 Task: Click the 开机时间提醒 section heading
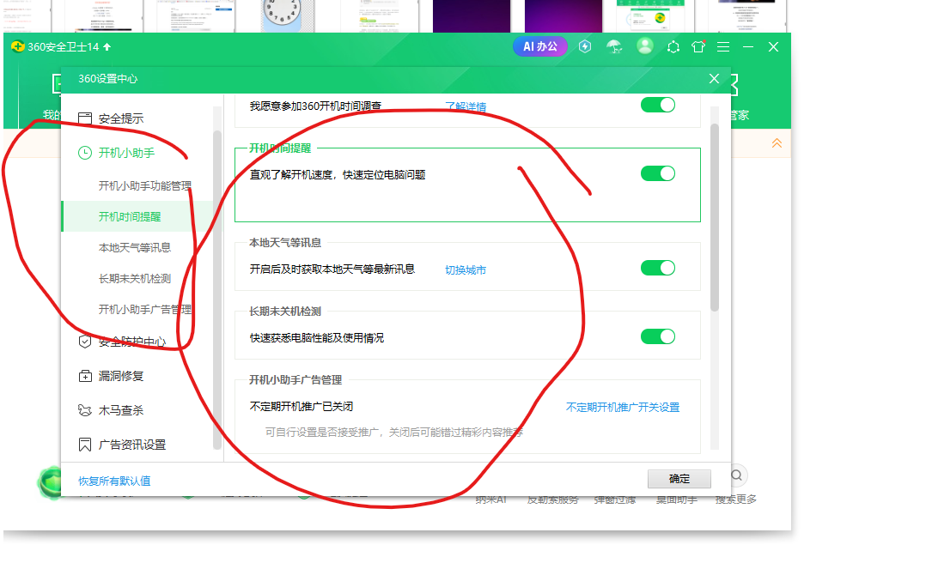click(280, 148)
